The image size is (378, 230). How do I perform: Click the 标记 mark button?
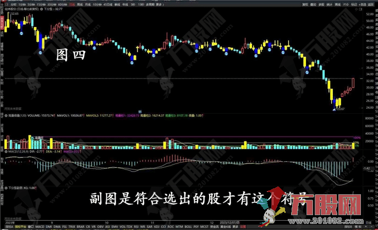coord(354,4)
